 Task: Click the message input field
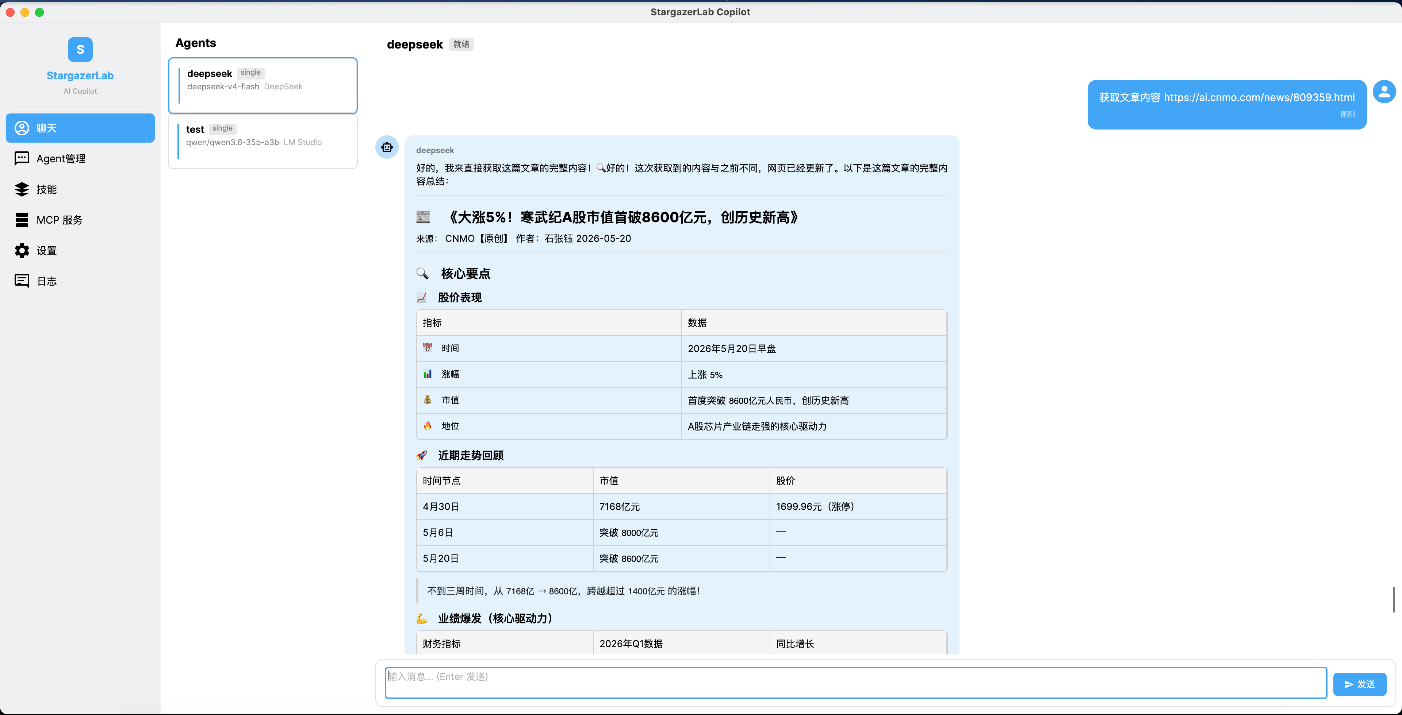point(855,683)
